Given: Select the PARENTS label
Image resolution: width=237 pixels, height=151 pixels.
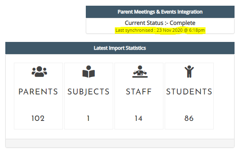Looking at the screenshot, I should coord(38,92).
